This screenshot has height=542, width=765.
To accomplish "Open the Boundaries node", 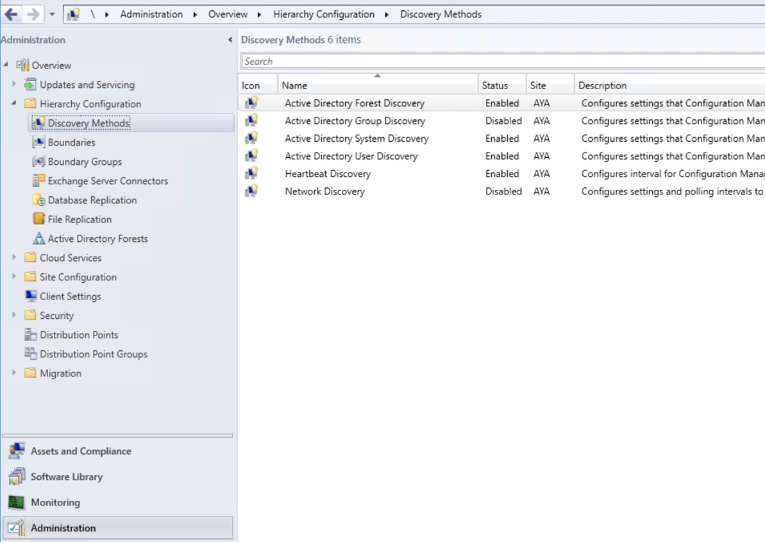I will coord(71,142).
